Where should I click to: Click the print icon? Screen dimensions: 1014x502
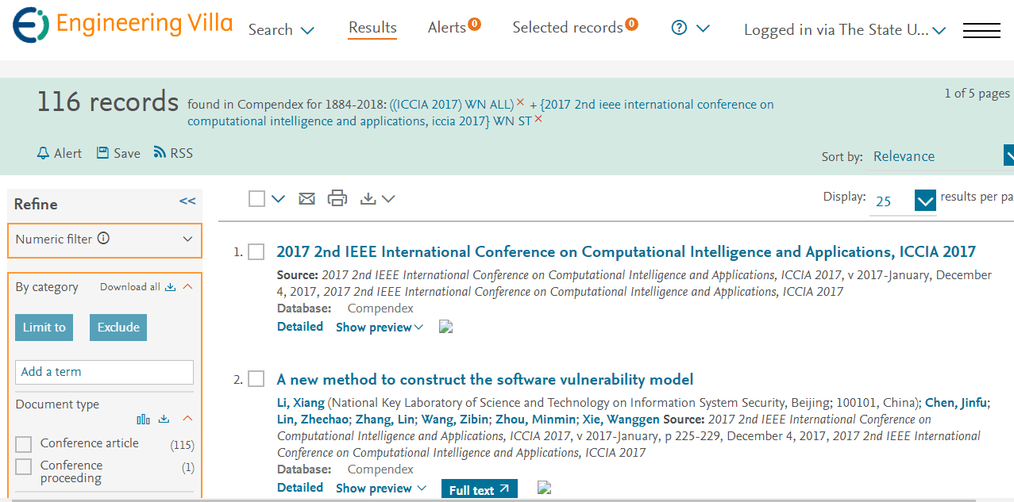(337, 198)
